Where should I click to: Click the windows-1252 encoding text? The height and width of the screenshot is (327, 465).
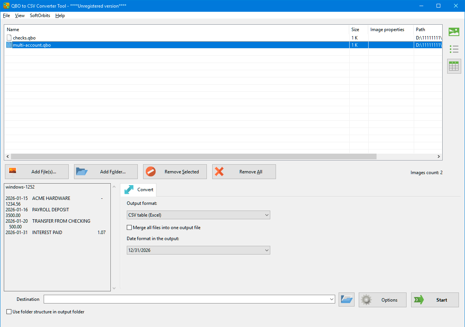pos(20,187)
